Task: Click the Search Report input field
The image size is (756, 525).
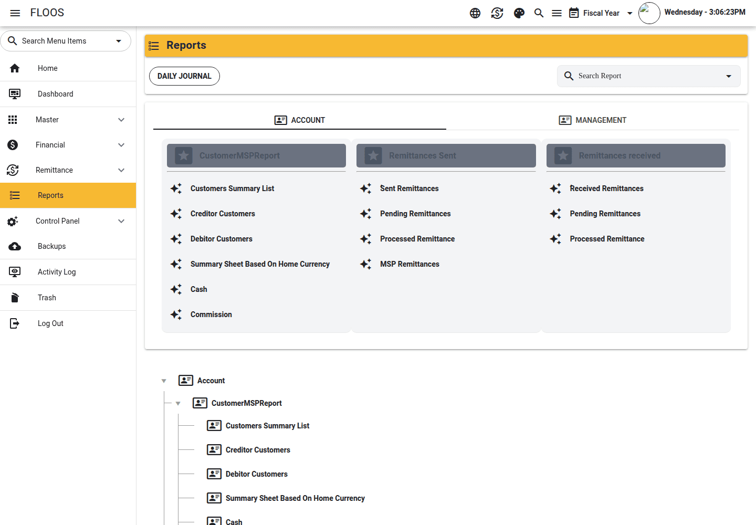Action: point(648,76)
